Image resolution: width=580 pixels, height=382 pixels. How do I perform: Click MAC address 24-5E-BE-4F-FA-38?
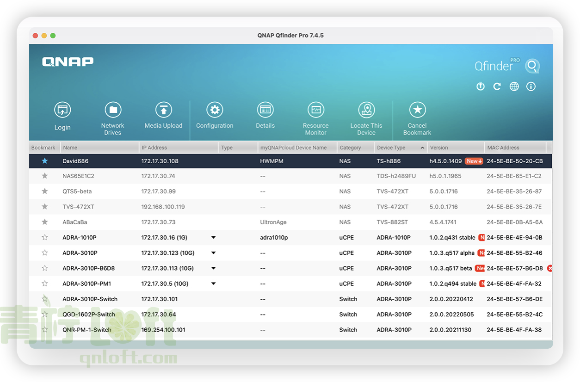pos(514,330)
